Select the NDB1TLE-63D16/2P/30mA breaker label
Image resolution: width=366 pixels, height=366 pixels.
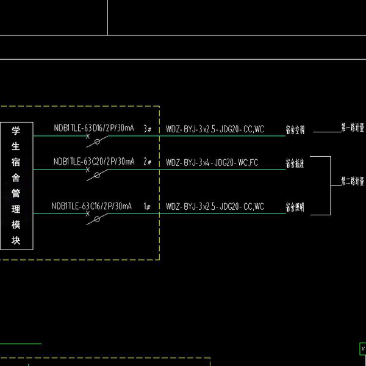[94, 128]
